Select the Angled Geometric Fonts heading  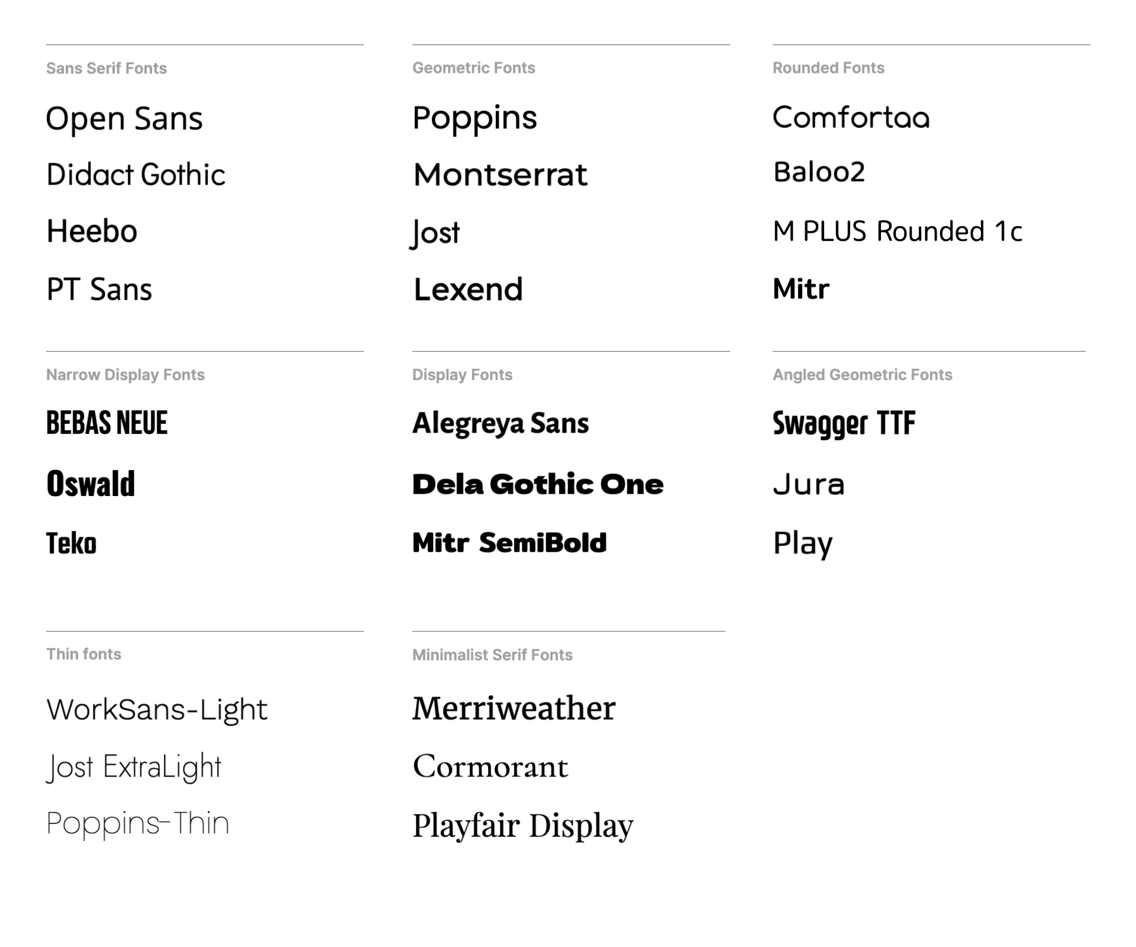coord(862,375)
